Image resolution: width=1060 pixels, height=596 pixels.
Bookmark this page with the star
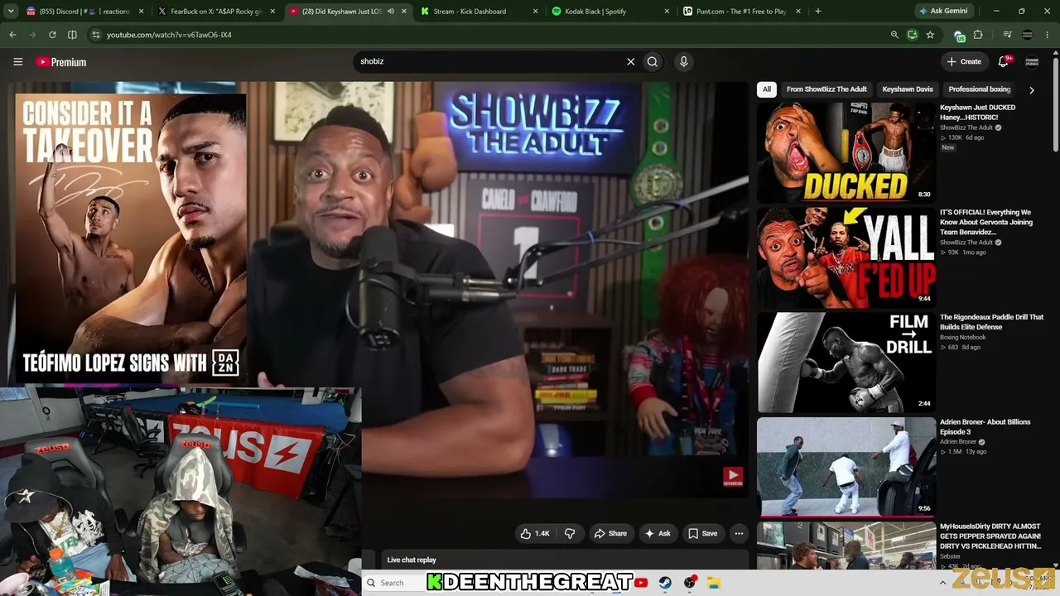point(930,35)
